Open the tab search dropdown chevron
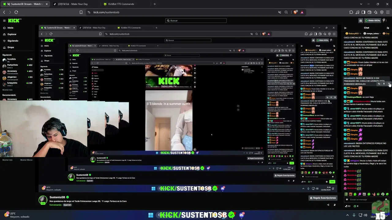This screenshot has width=392, height=220. point(361,4)
